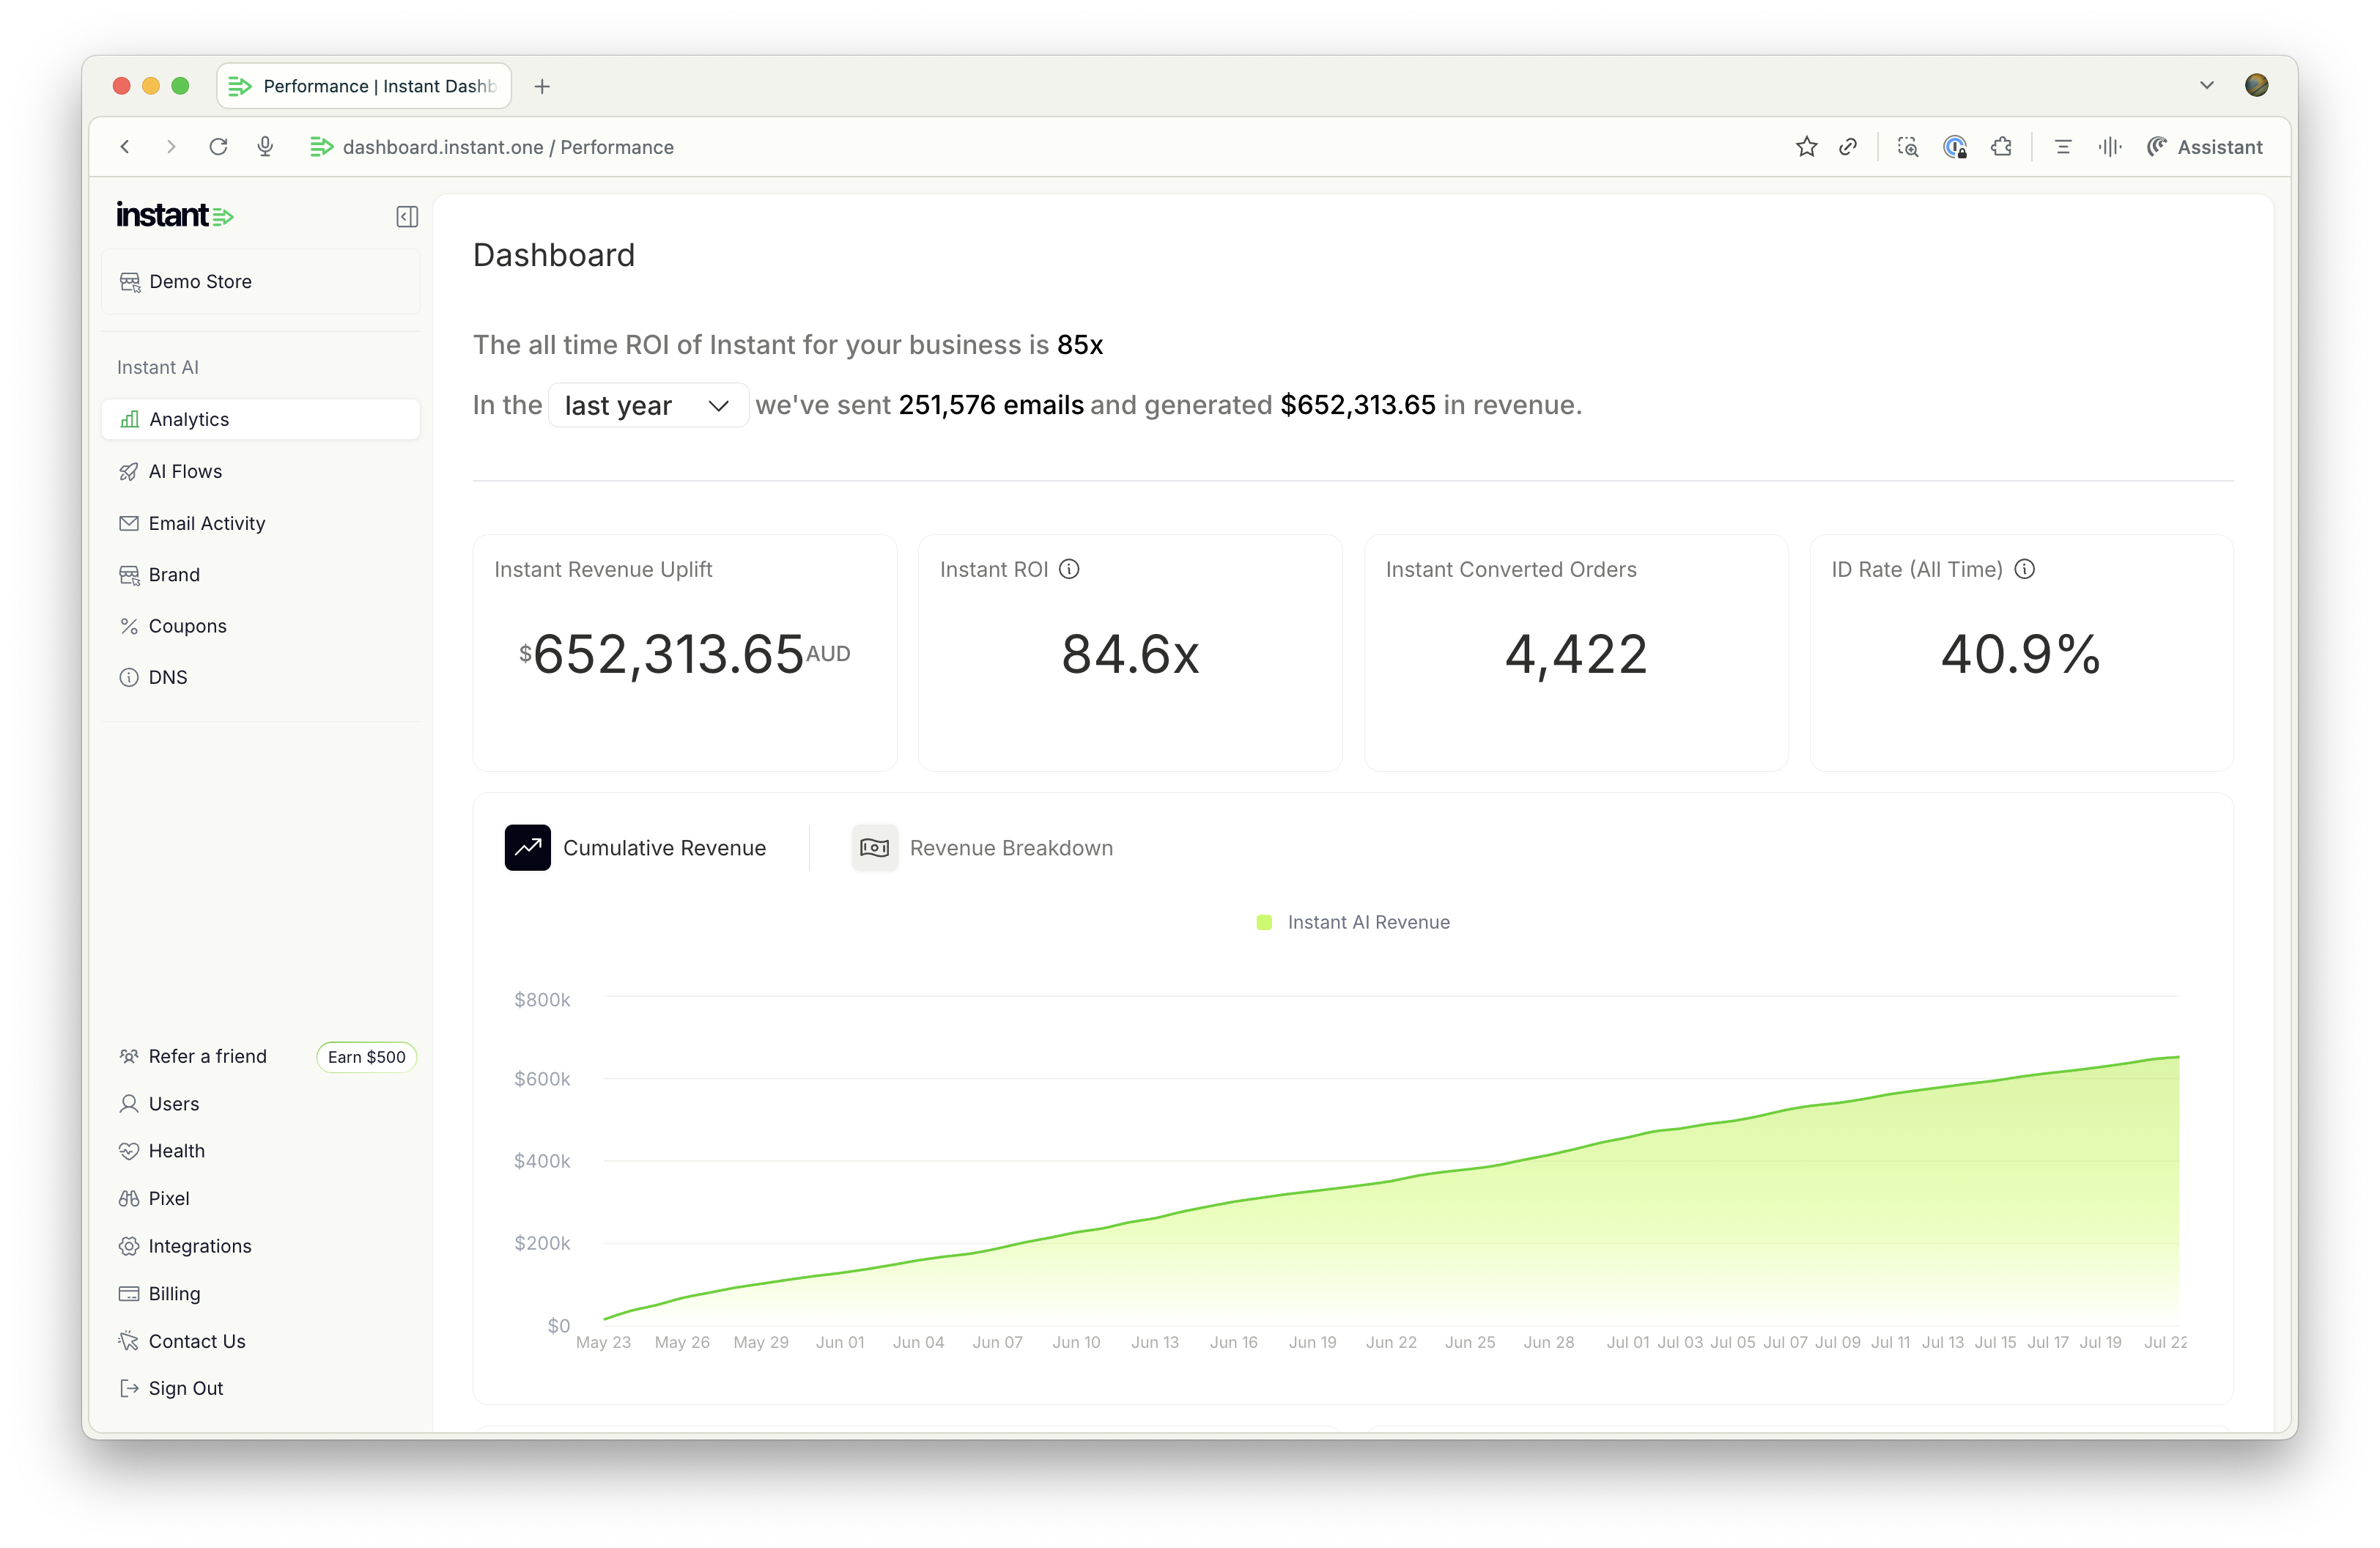Open the password manager extension icon
2380x1548 pixels.
click(x=1955, y=147)
